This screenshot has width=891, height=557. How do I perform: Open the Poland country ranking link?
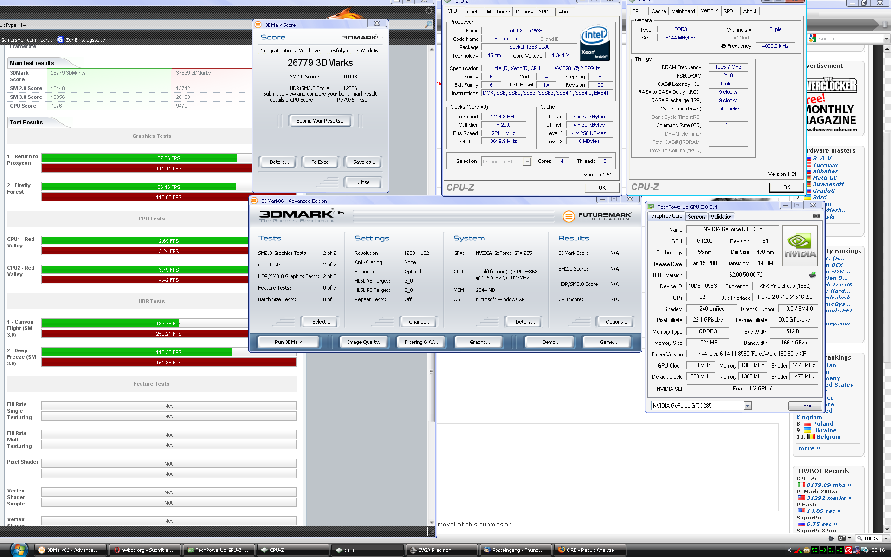pyautogui.click(x=823, y=424)
